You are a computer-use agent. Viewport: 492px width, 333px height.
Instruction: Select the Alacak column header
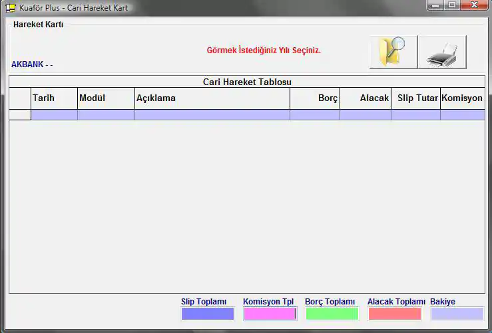point(366,98)
